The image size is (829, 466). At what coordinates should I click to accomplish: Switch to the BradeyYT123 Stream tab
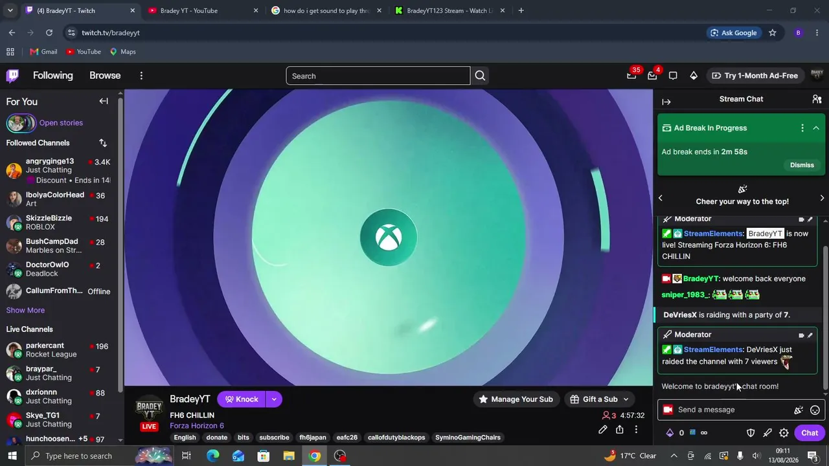[x=450, y=10]
